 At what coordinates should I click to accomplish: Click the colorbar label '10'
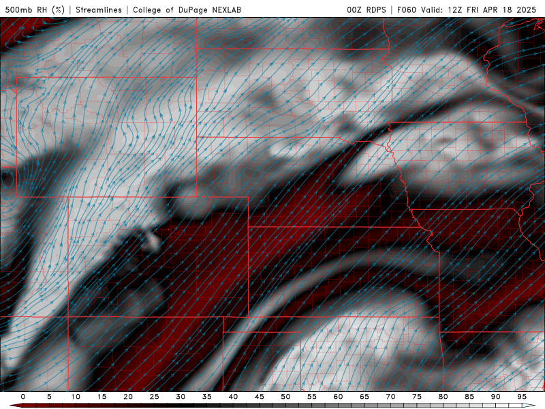point(76,397)
